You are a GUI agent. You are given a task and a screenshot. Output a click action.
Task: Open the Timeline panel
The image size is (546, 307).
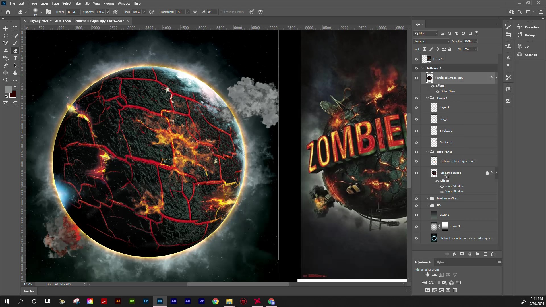tap(29, 291)
